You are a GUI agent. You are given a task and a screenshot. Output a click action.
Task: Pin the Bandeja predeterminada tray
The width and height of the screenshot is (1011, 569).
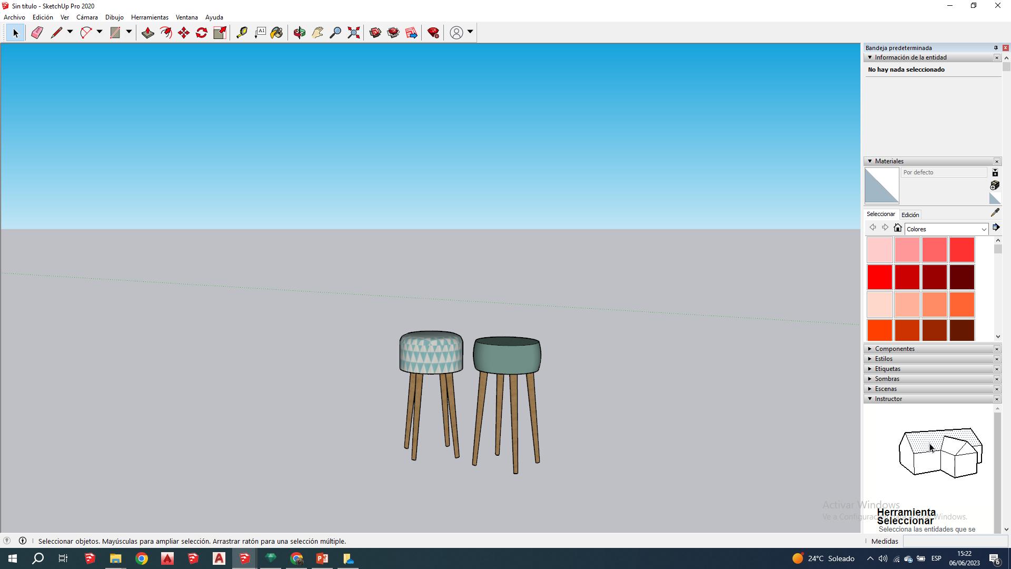tap(996, 48)
